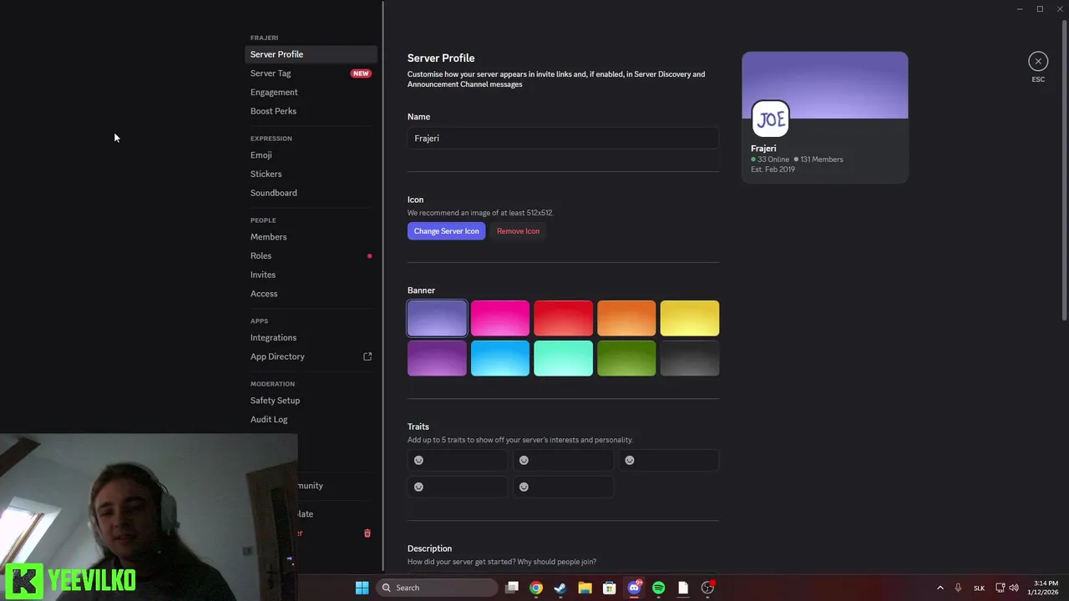Image resolution: width=1069 pixels, height=601 pixels.
Task: Select the lavender purple banner color
Action: click(x=437, y=318)
